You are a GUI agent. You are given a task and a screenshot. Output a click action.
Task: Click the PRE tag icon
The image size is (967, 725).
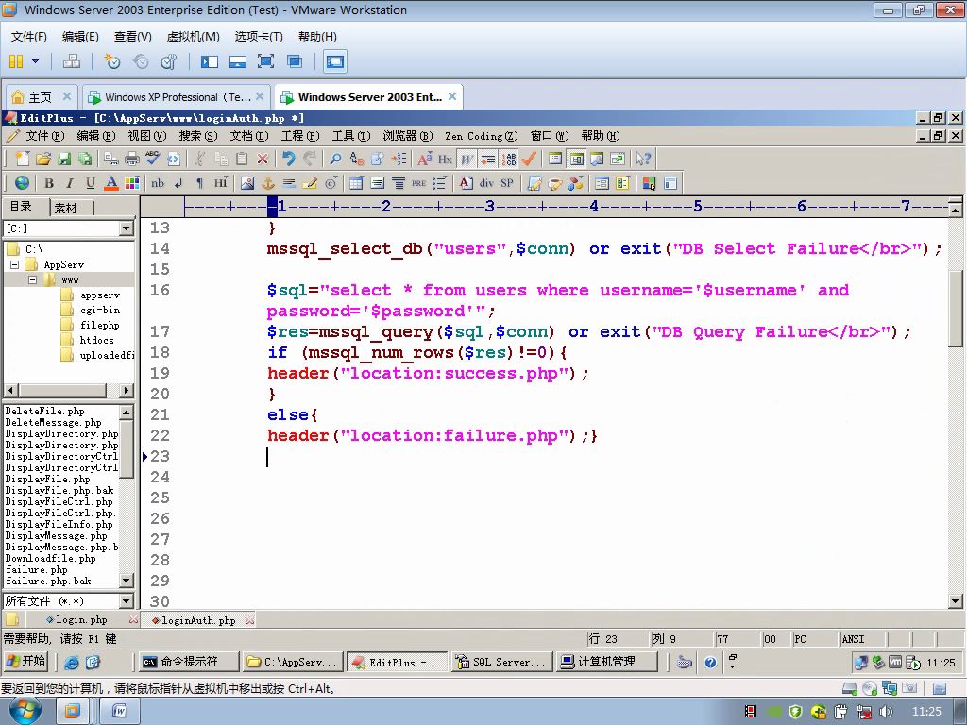pyautogui.click(x=418, y=183)
